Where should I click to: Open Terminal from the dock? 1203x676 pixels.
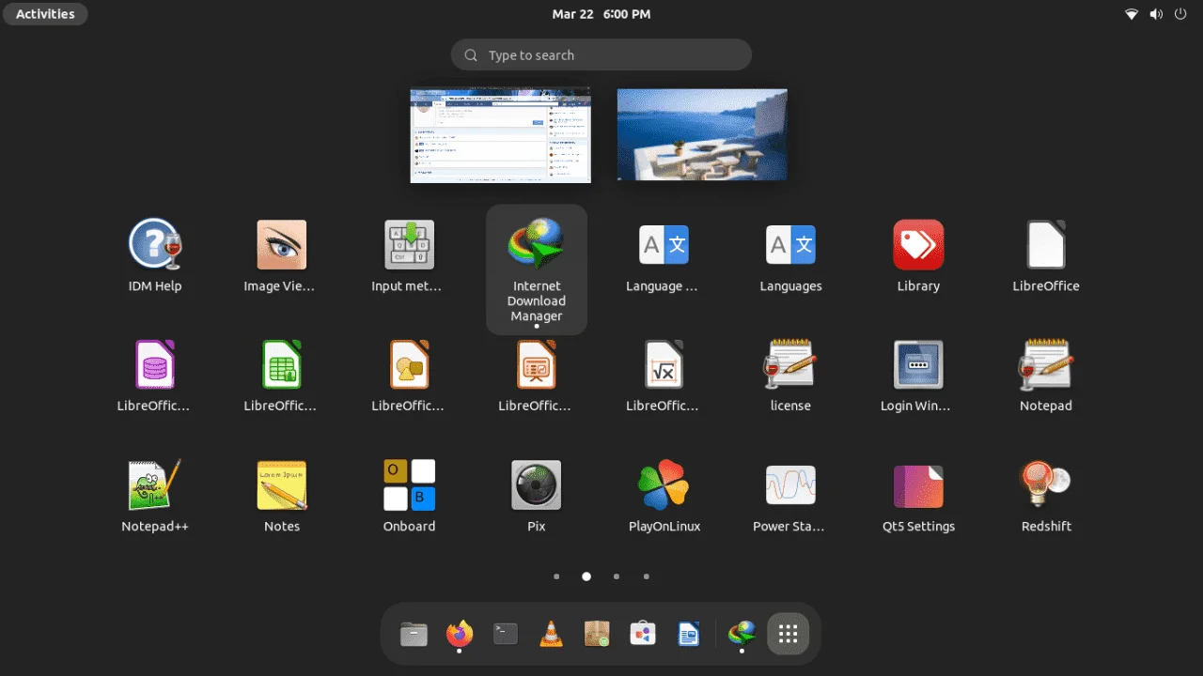click(x=506, y=635)
